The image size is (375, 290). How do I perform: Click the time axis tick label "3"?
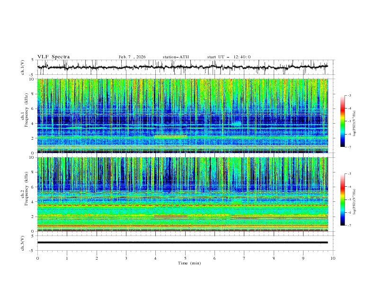tap(126, 258)
